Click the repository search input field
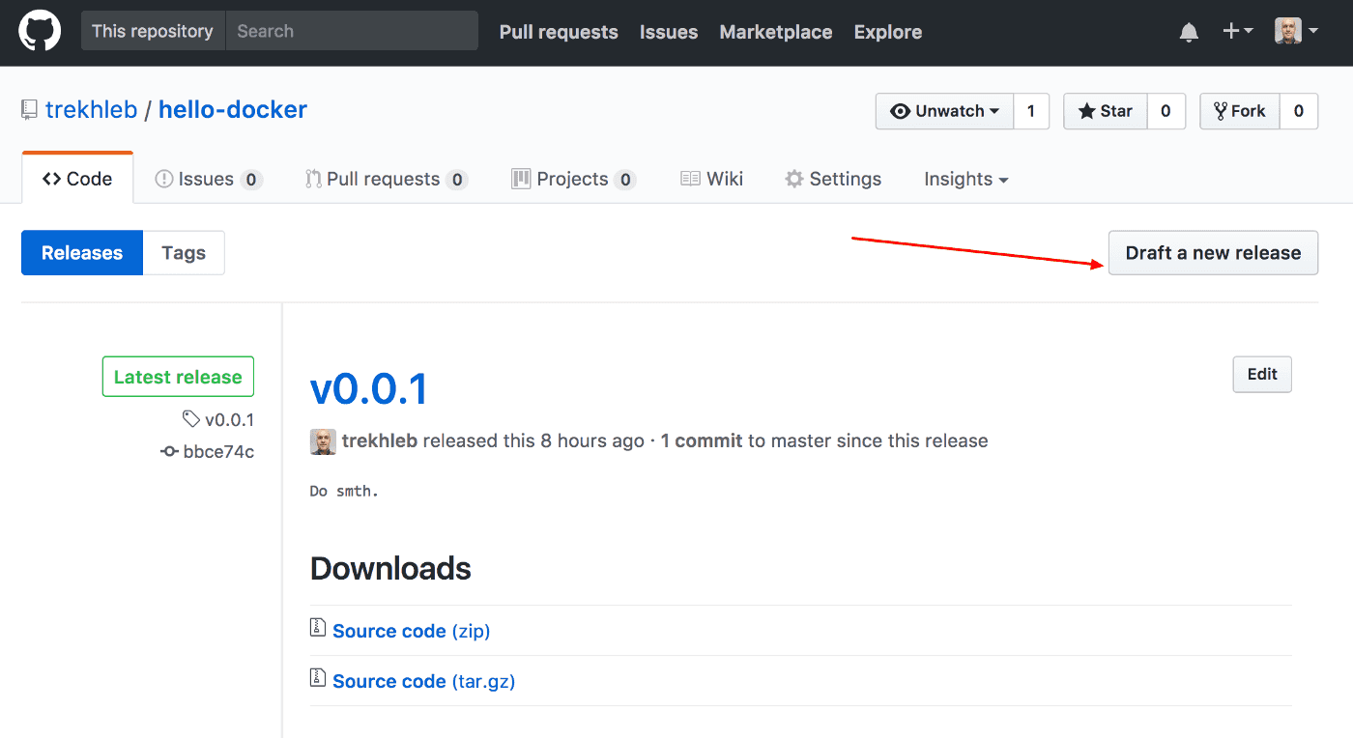Screen dimensions: 1353x738 352,30
